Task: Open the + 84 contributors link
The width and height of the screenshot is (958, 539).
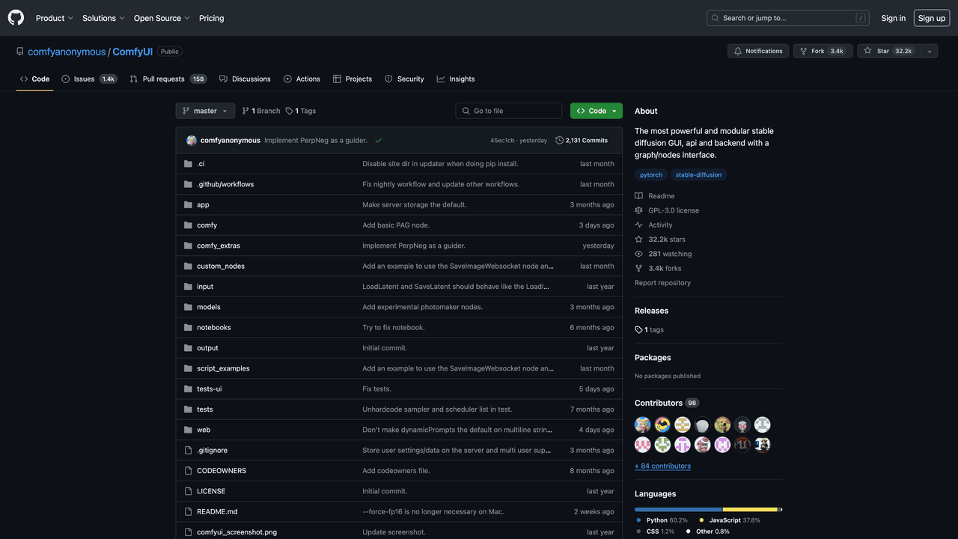Action: point(662,466)
